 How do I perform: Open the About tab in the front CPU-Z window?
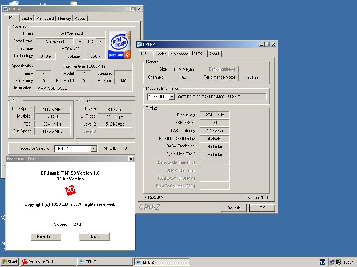point(214,54)
